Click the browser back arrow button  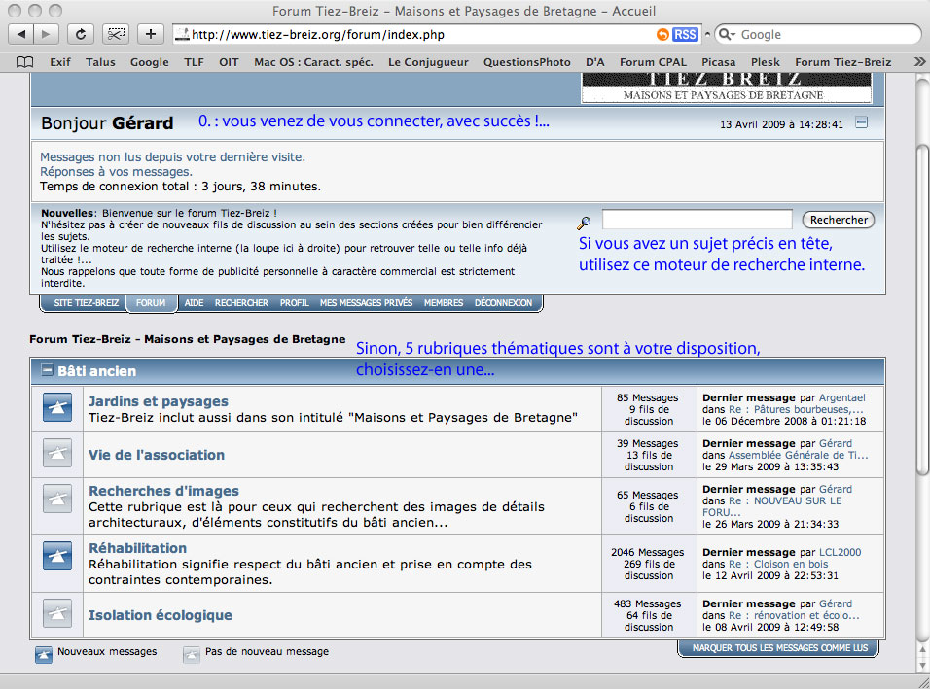coord(22,34)
